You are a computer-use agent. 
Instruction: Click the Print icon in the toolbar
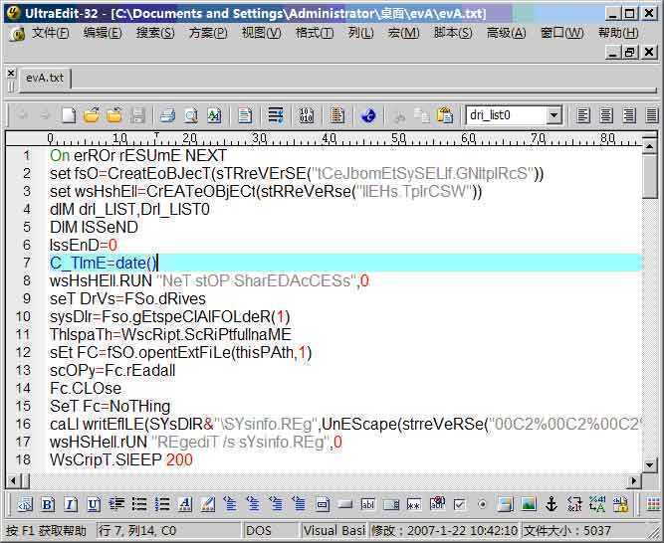[x=167, y=115]
